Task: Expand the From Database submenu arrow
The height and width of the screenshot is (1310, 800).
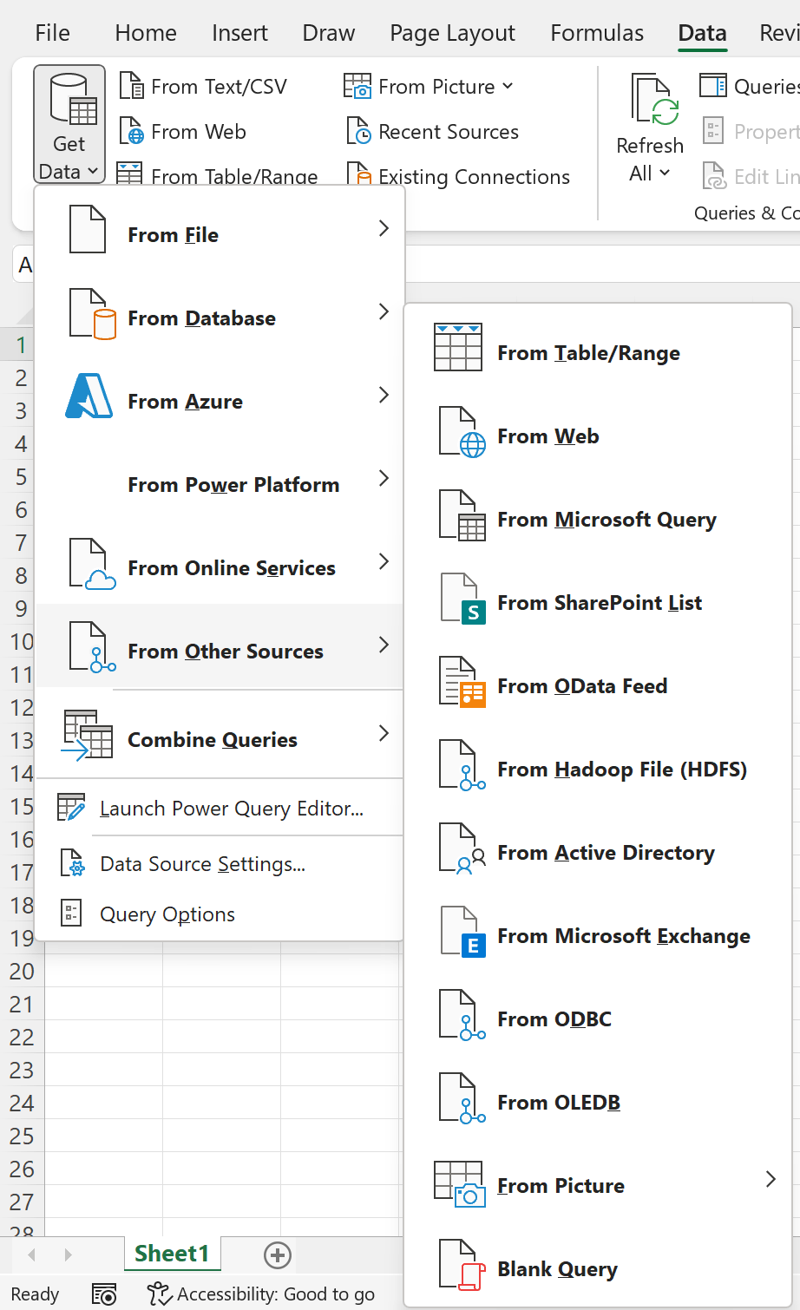Action: click(x=384, y=311)
